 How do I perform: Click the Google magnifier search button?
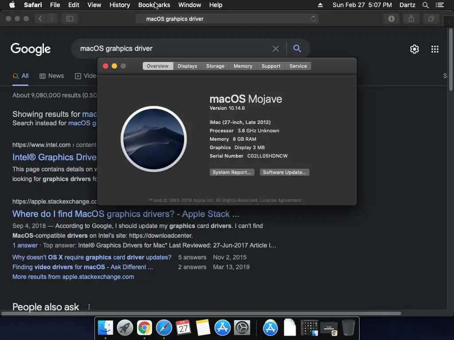pos(297,48)
